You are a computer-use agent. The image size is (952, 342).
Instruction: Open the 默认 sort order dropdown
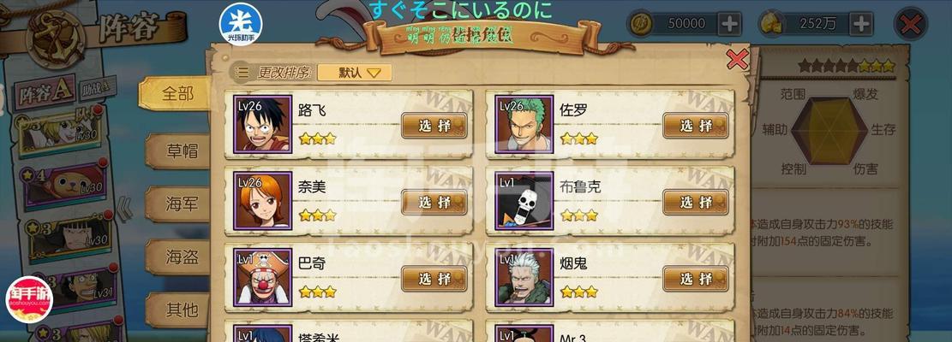[x=355, y=73]
